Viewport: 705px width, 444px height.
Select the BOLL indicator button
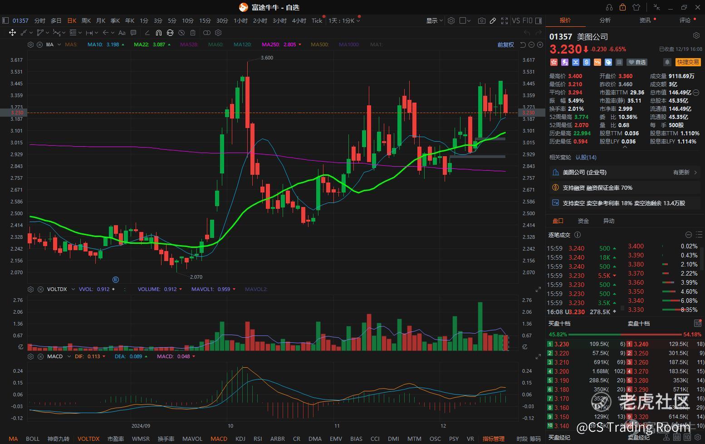(x=33, y=439)
